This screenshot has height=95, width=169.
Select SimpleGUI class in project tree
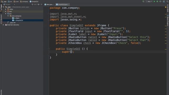(19, 20)
